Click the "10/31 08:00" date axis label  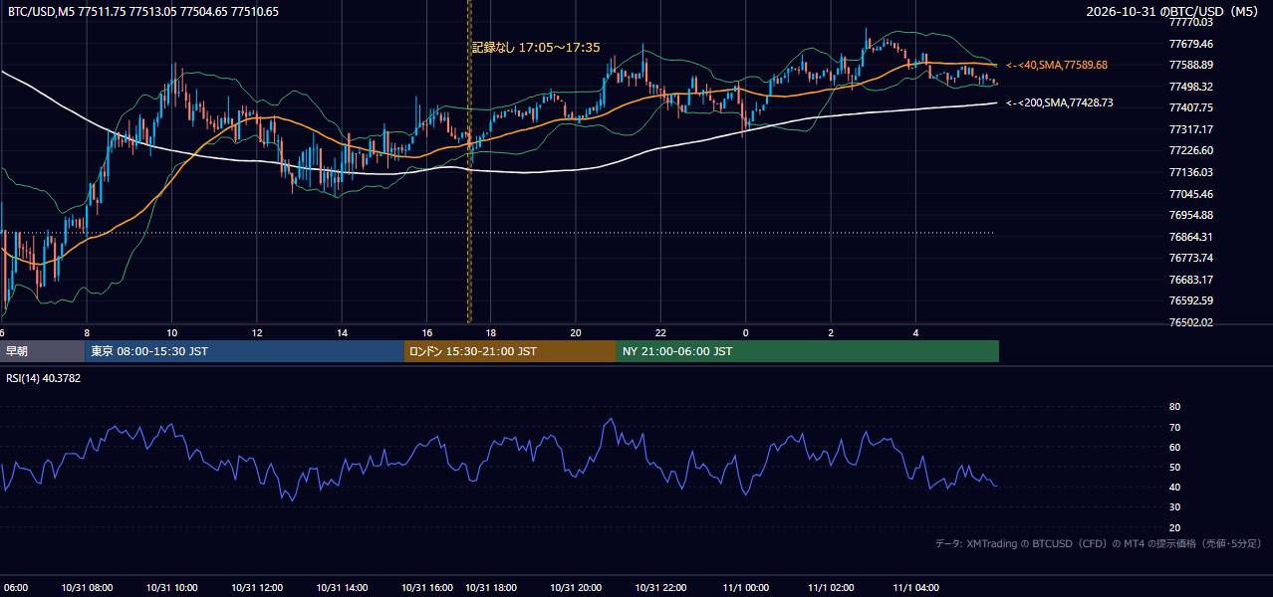[x=86, y=587]
